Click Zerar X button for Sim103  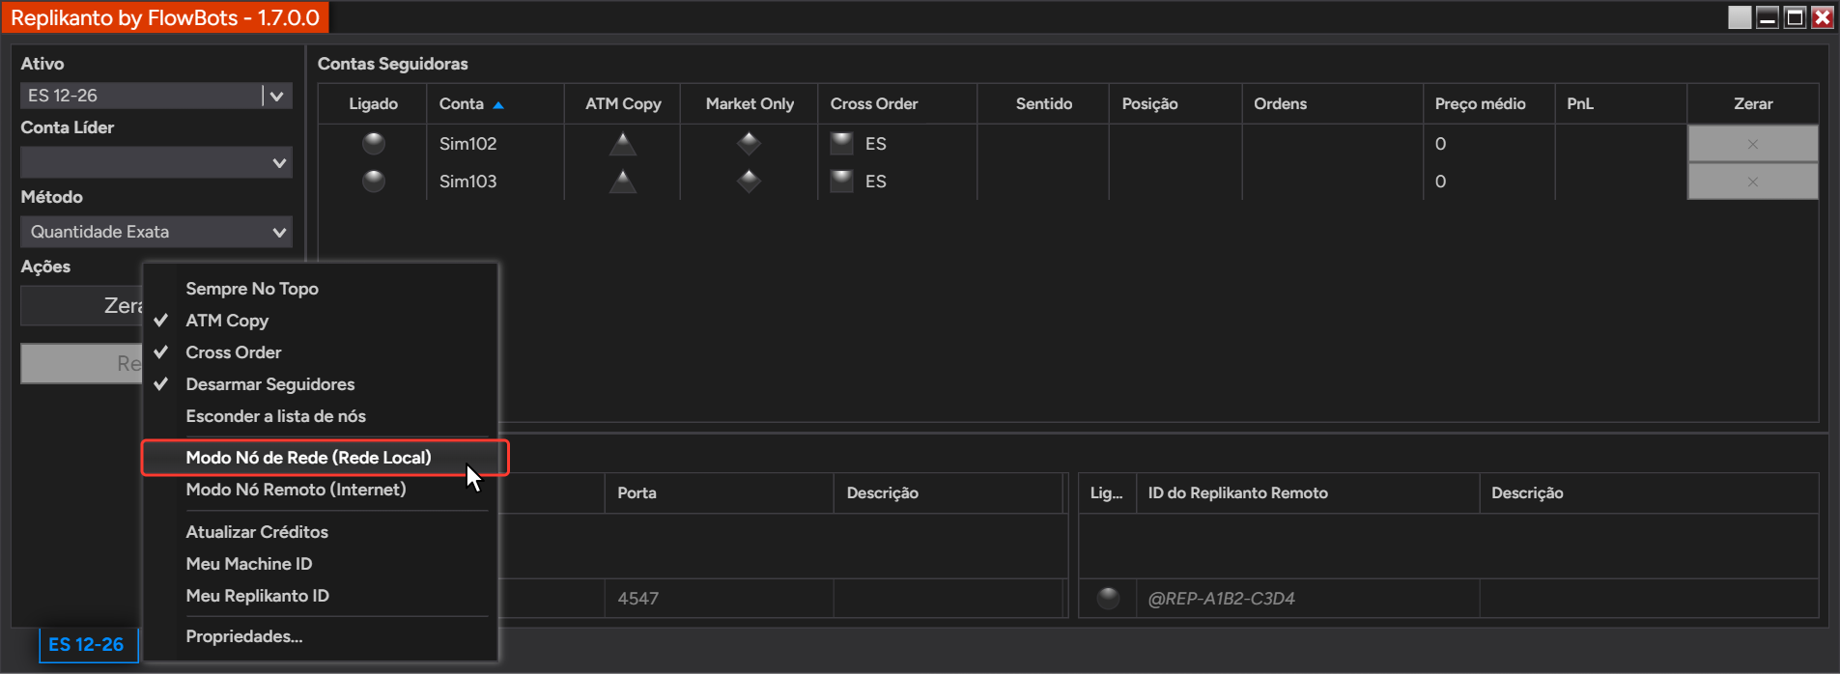pos(1752,182)
